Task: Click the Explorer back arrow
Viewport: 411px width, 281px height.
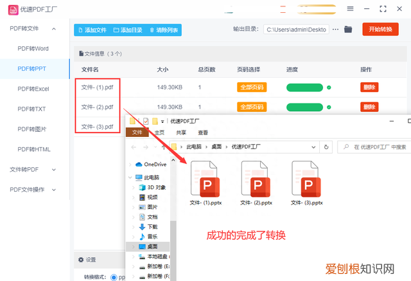Action: pos(134,147)
